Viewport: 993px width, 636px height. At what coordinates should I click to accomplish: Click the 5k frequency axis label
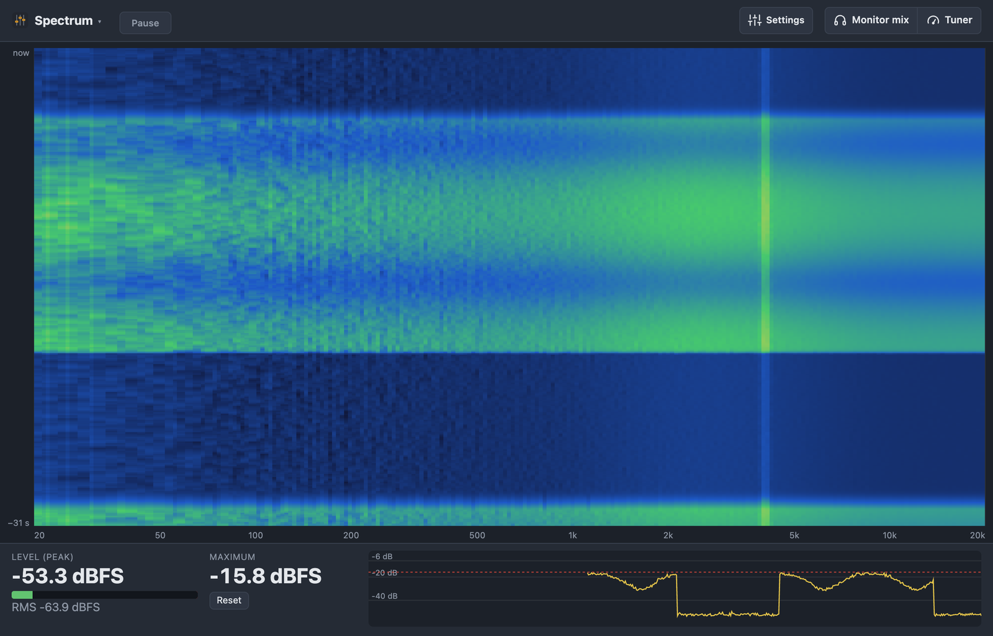794,535
